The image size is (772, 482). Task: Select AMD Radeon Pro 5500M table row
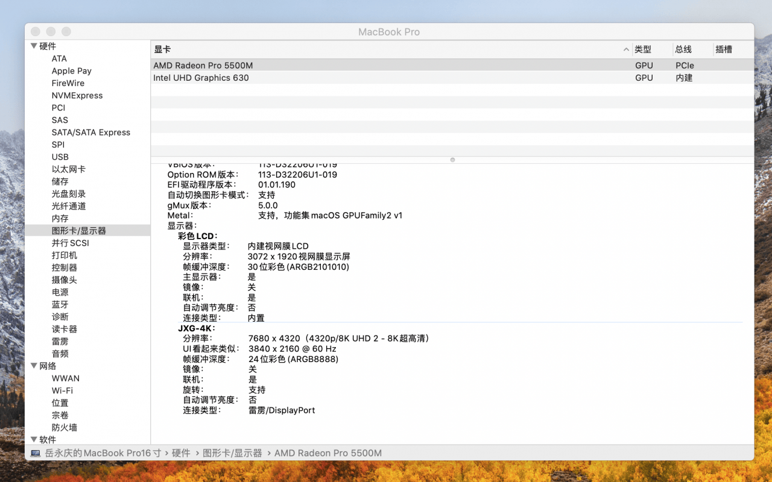coord(452,65)
